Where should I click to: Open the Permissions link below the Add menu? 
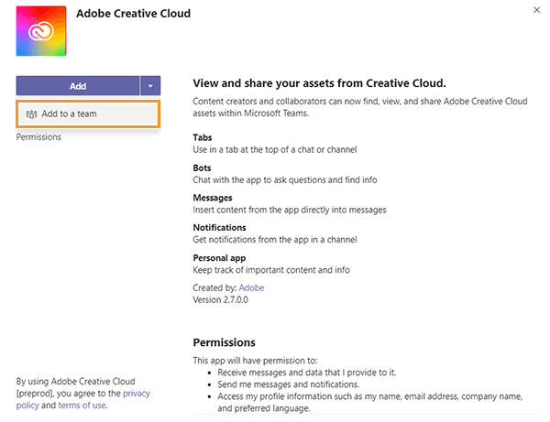[x=38, y=137]
